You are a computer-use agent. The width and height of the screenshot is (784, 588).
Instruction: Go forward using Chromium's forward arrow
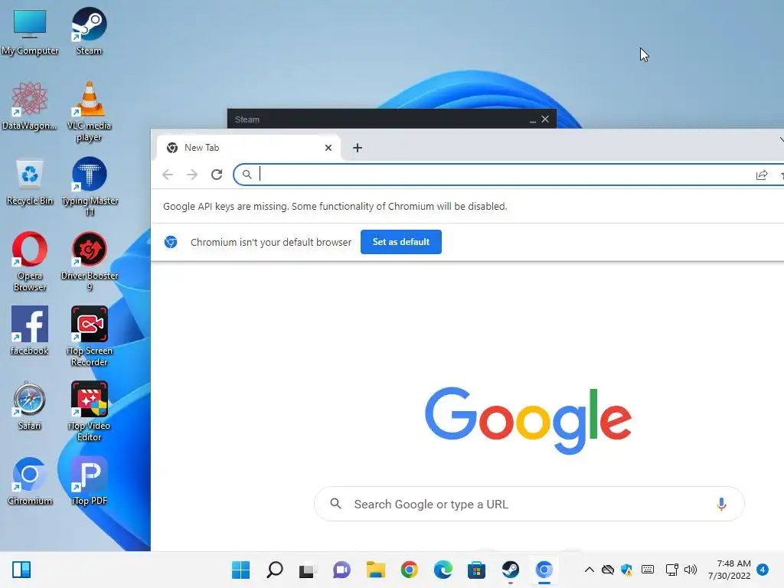pyautogui.click(x=192, y=175)
